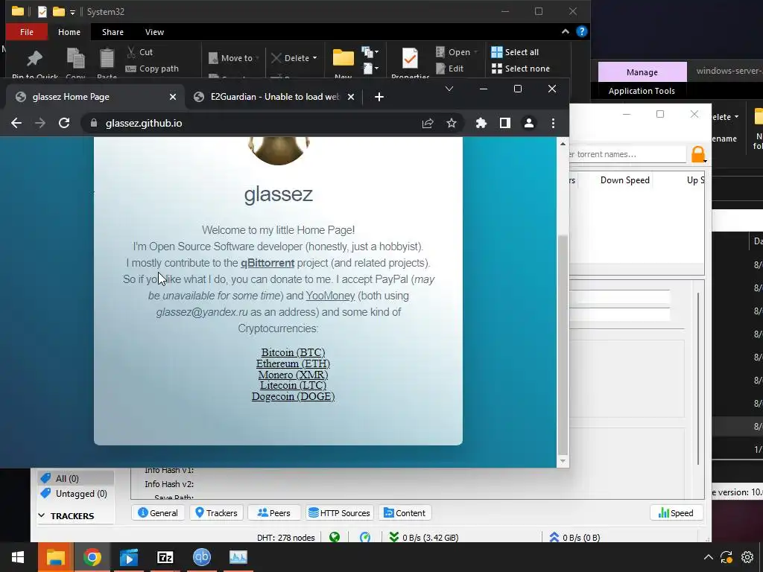Toggle Chrome side panel
This screenshot has width=763, height=572.
505,123
